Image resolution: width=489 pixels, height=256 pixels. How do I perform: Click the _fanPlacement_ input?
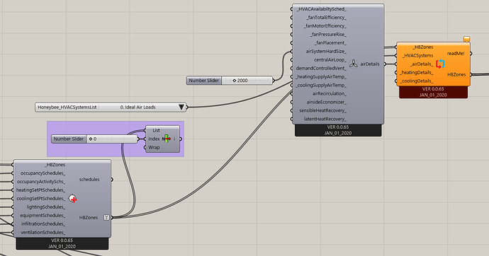click(x=330, y=42)
